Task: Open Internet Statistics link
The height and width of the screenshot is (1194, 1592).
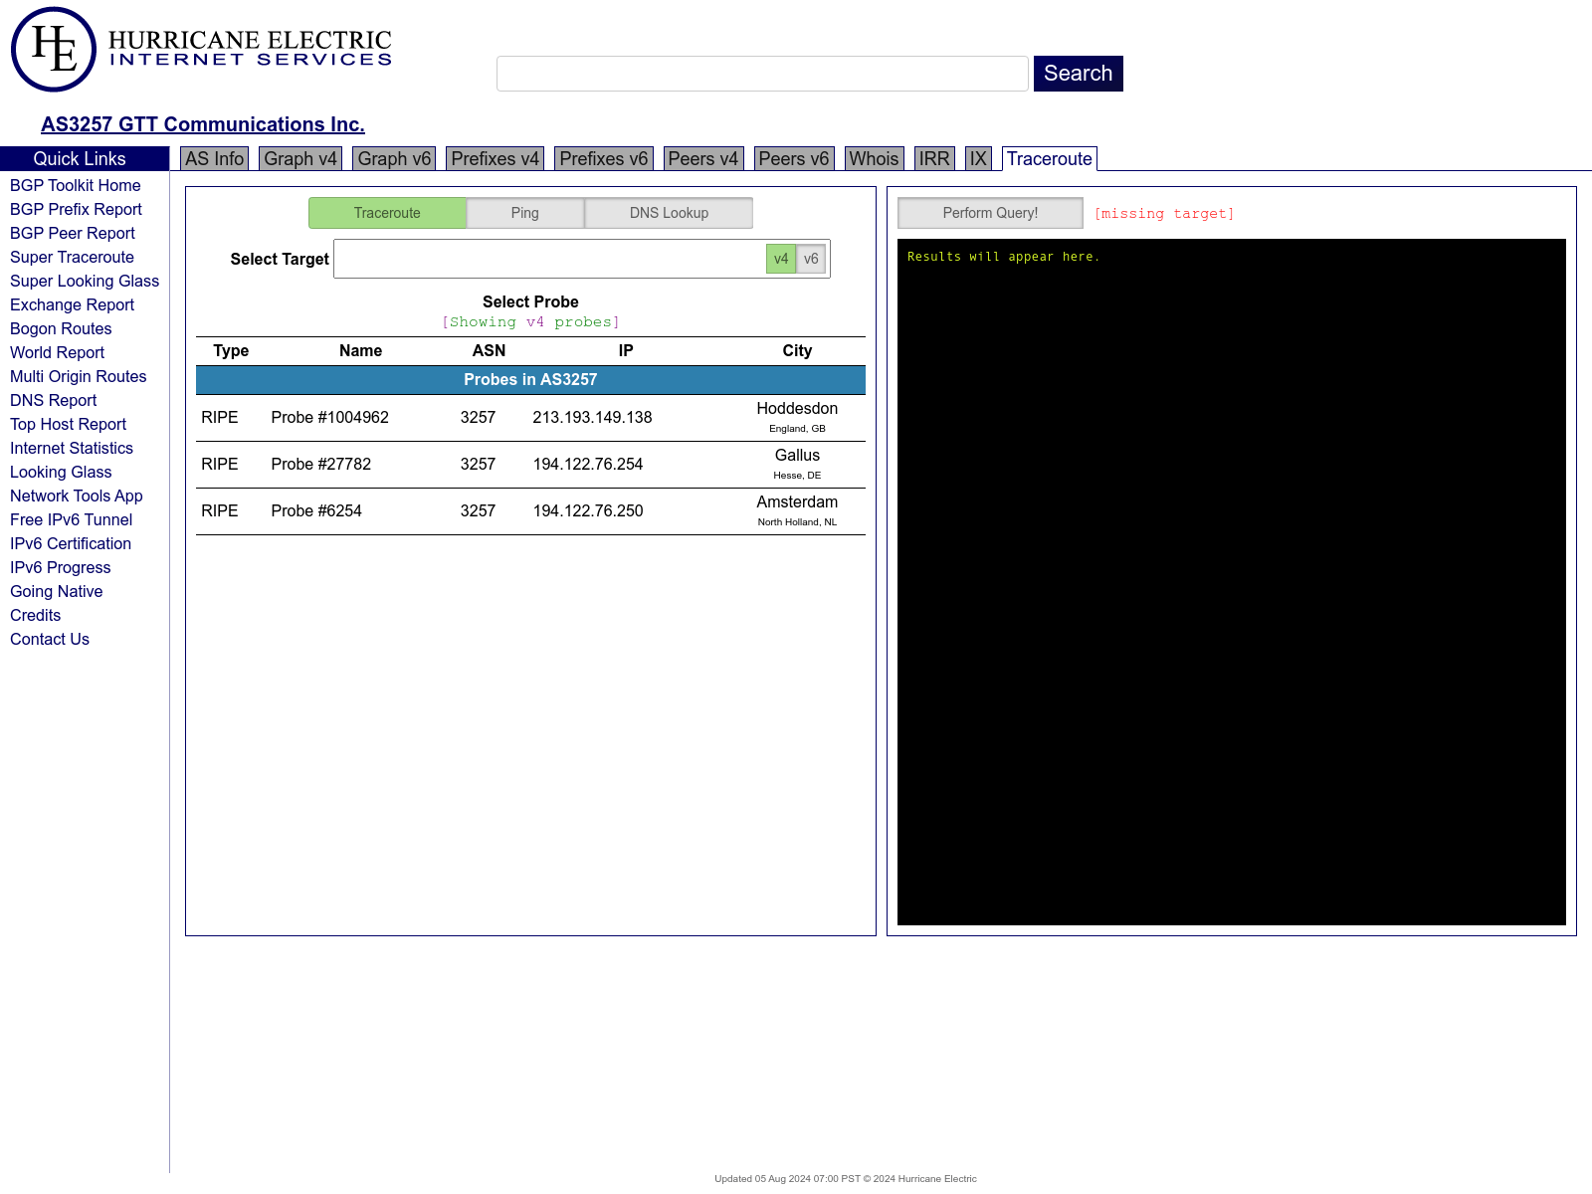Action: [72, 448]
